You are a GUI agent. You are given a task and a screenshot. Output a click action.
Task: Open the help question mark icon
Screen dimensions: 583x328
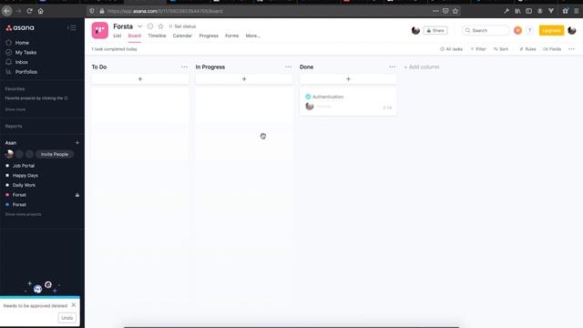[x=530, y=30]
